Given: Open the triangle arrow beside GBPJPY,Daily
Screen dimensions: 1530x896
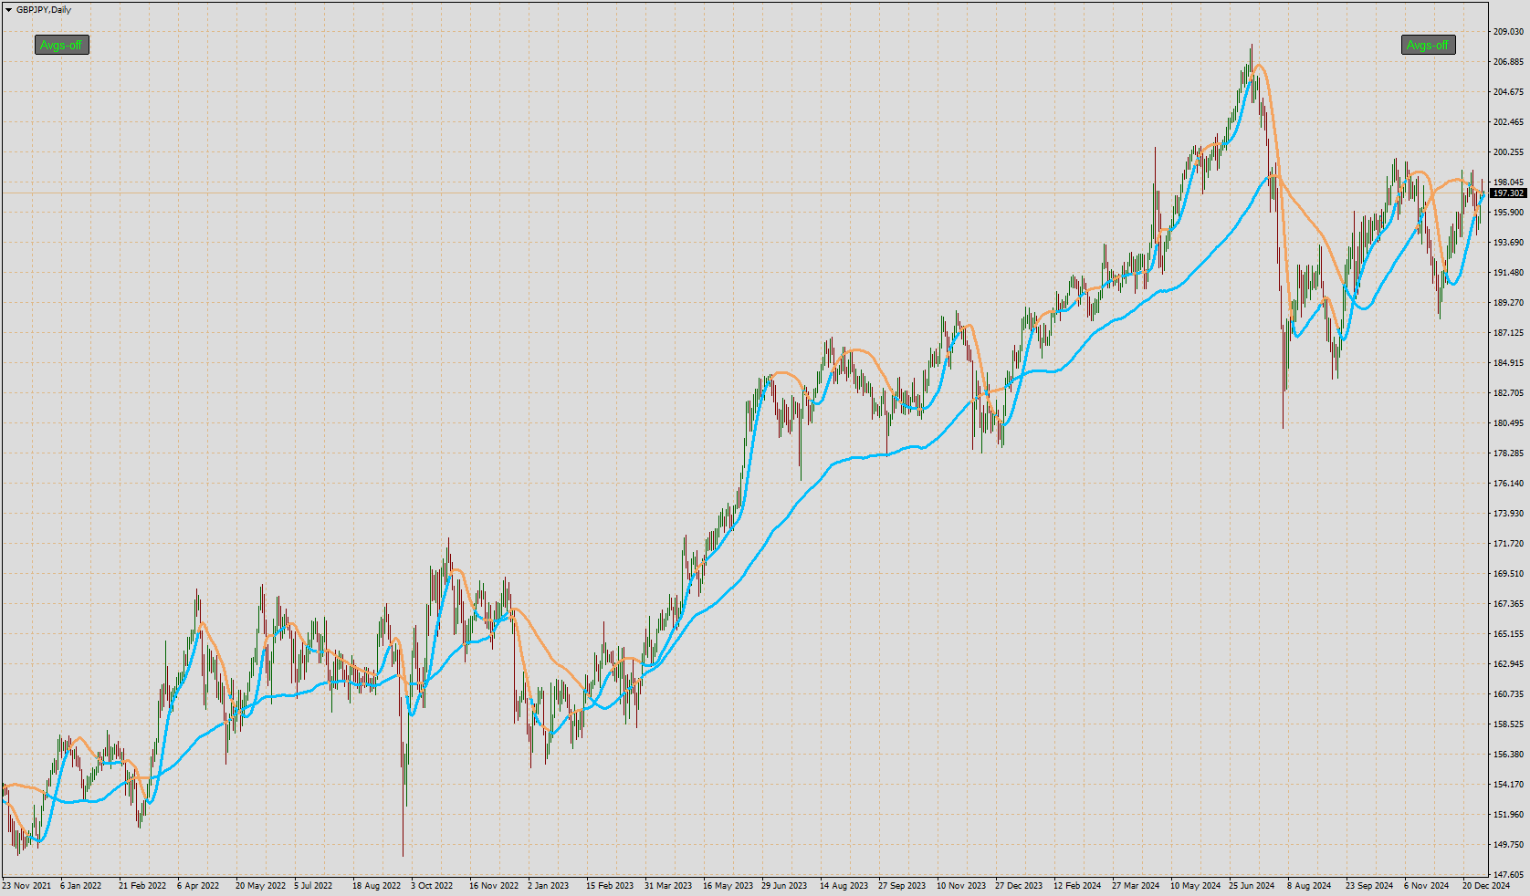Looking at the screenshot, I should pos(8,10).
